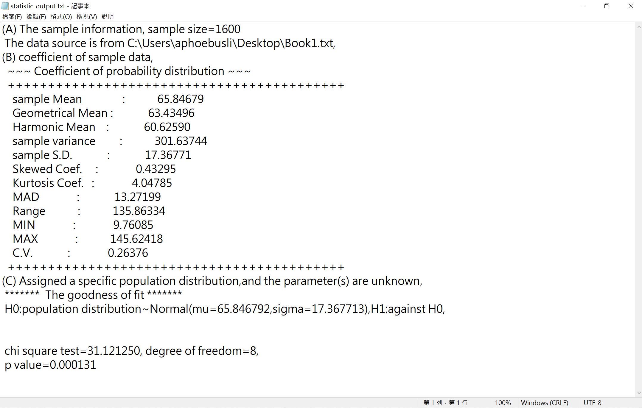Restore down the Notepad window
642x408 pixels.
[607, 6]
